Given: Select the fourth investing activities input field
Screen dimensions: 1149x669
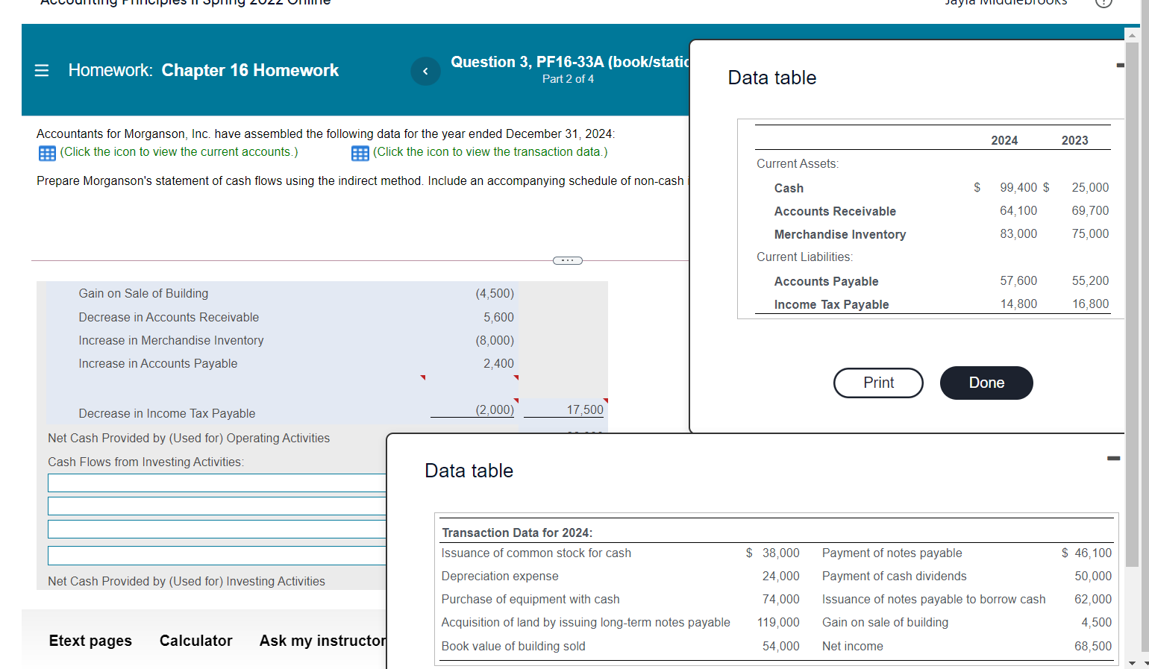Looking at the screenshot, I should [217, 556].
